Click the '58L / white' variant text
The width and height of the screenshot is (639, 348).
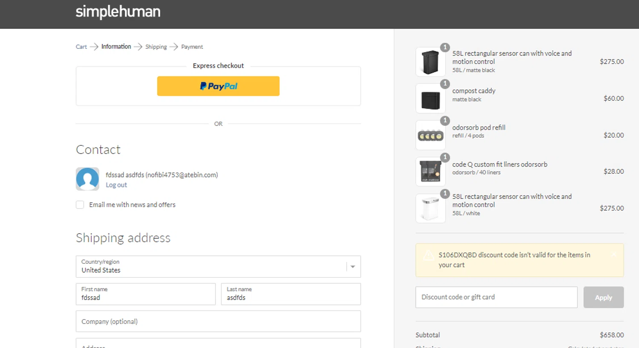tap(466, 213)
